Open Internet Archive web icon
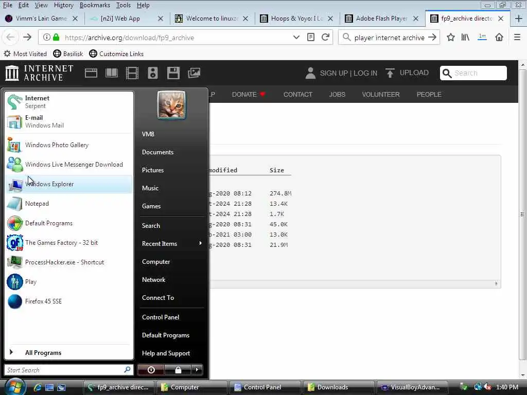Image resolution: width=527 pixels, height=395 pixels. pos(91,73)
